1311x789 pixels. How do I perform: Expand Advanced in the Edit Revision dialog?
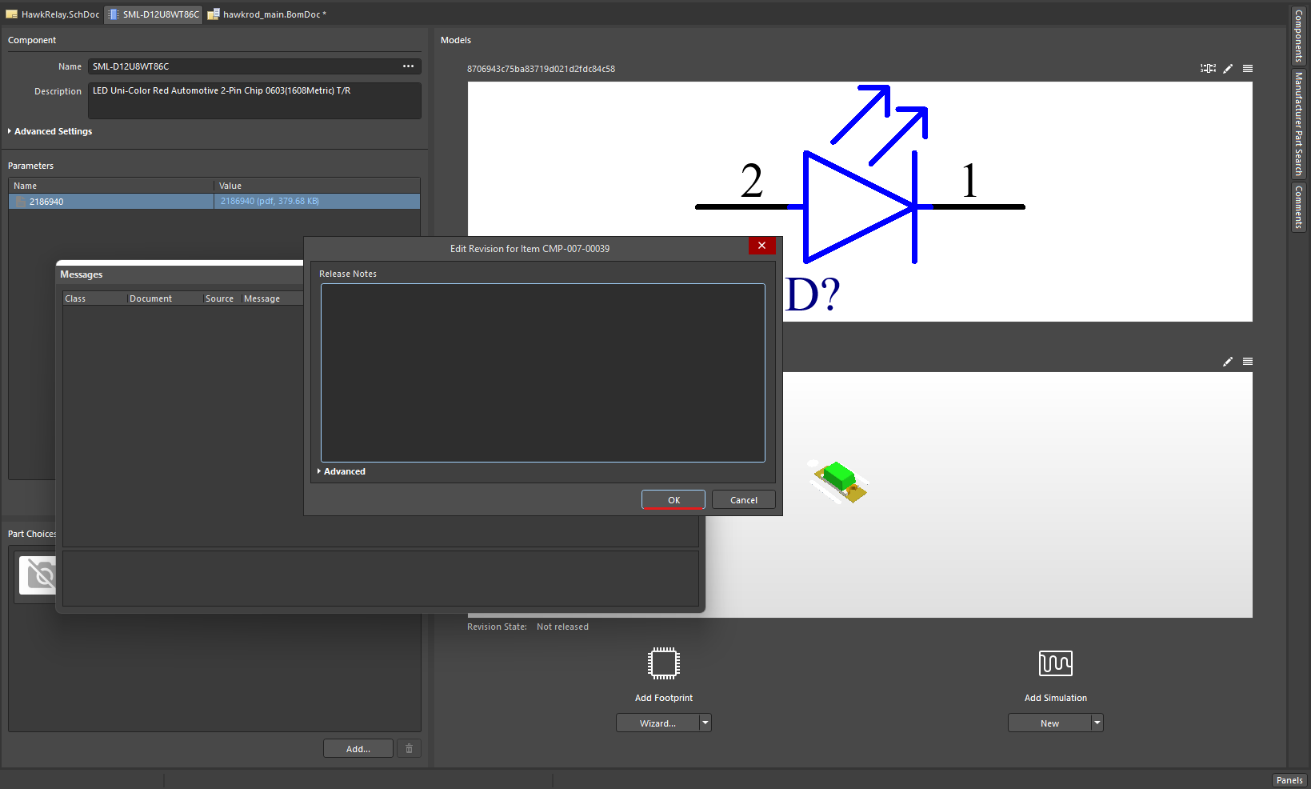[342, 471]
